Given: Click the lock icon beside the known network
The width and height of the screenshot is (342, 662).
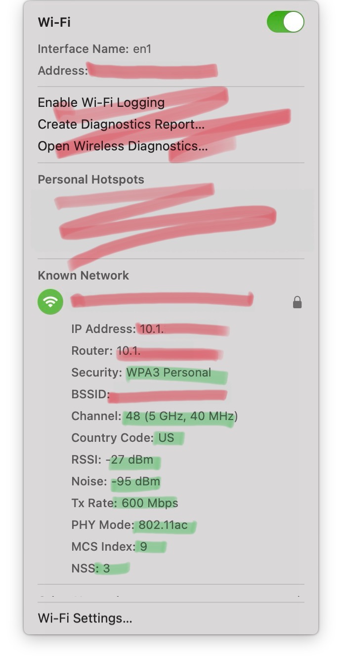Looking at the screenshot, I should pos(297,302).
